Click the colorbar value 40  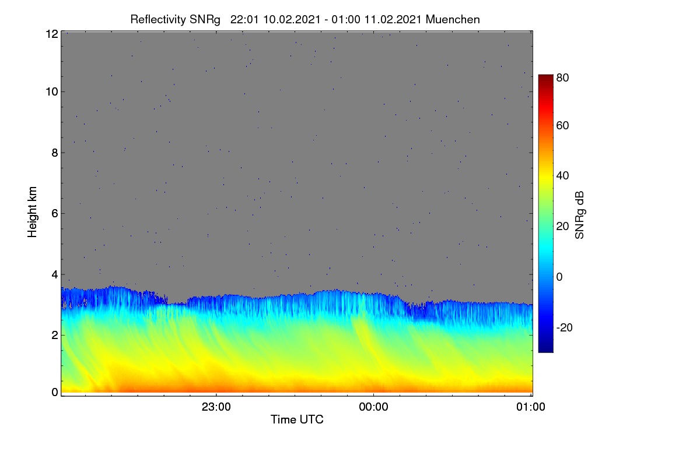click(x=563, y=176)
